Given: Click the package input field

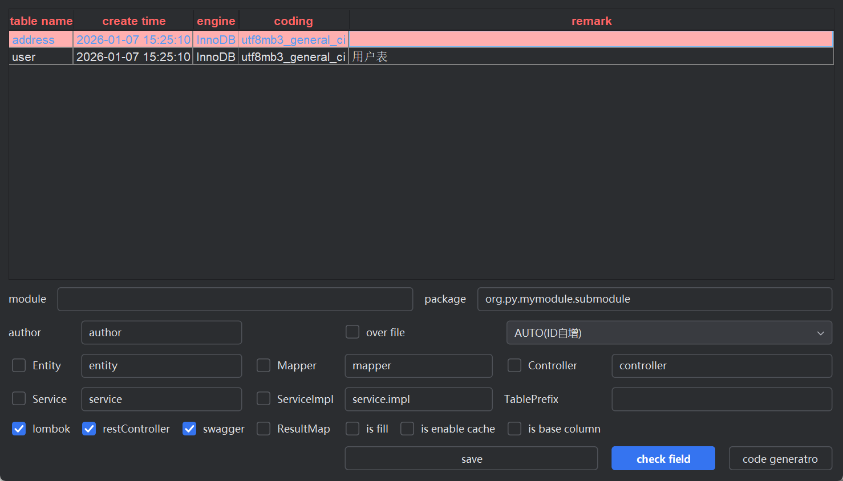Looking at the screenshot, I should tap(655, 299).
